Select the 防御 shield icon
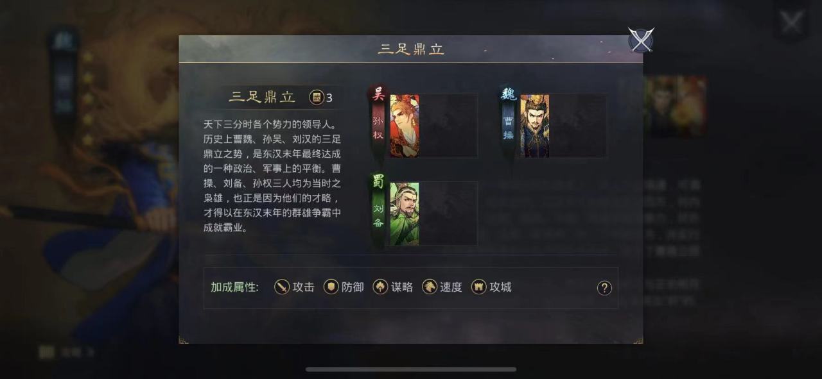Image resolution: width=822 pixels, height=379 pixels. 331,287
